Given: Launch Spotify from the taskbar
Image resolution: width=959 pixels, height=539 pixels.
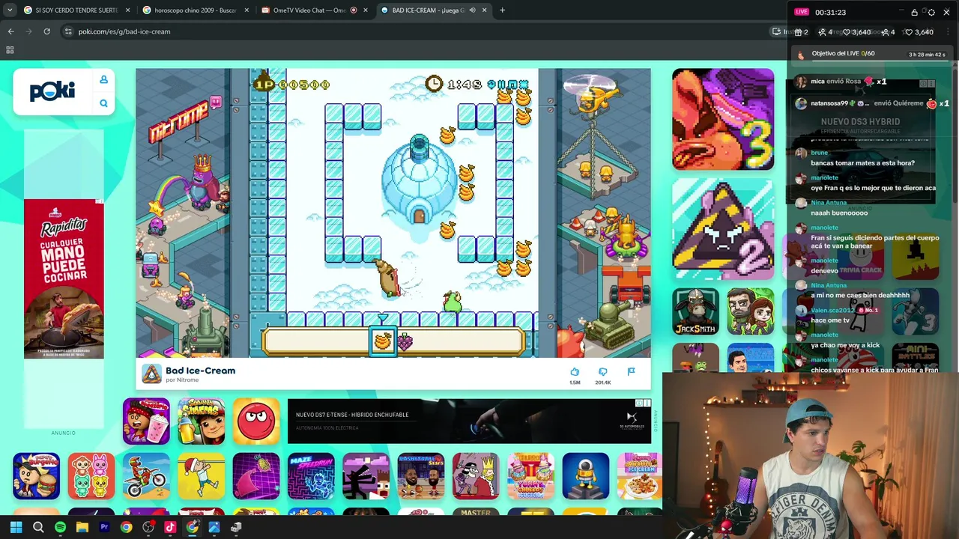Looking at the screenshot, I should [60, 527].
